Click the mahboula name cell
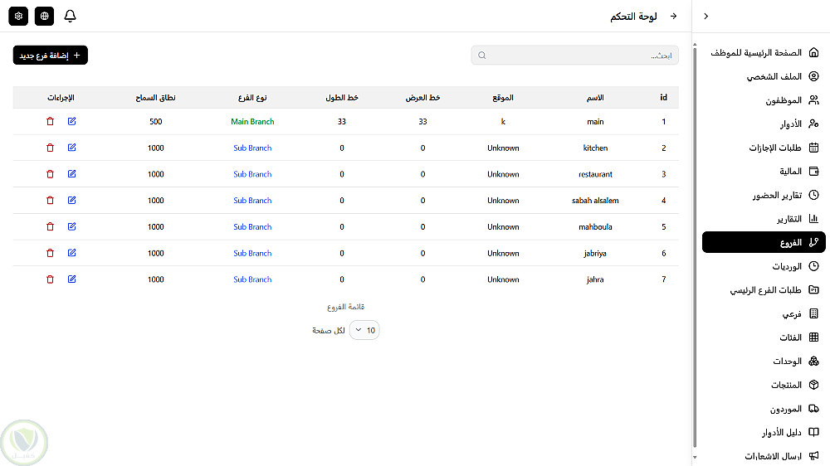830x466 pixels. coord(595,227)
